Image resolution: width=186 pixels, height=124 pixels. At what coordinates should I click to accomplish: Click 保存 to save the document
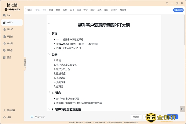coord(65,10)
